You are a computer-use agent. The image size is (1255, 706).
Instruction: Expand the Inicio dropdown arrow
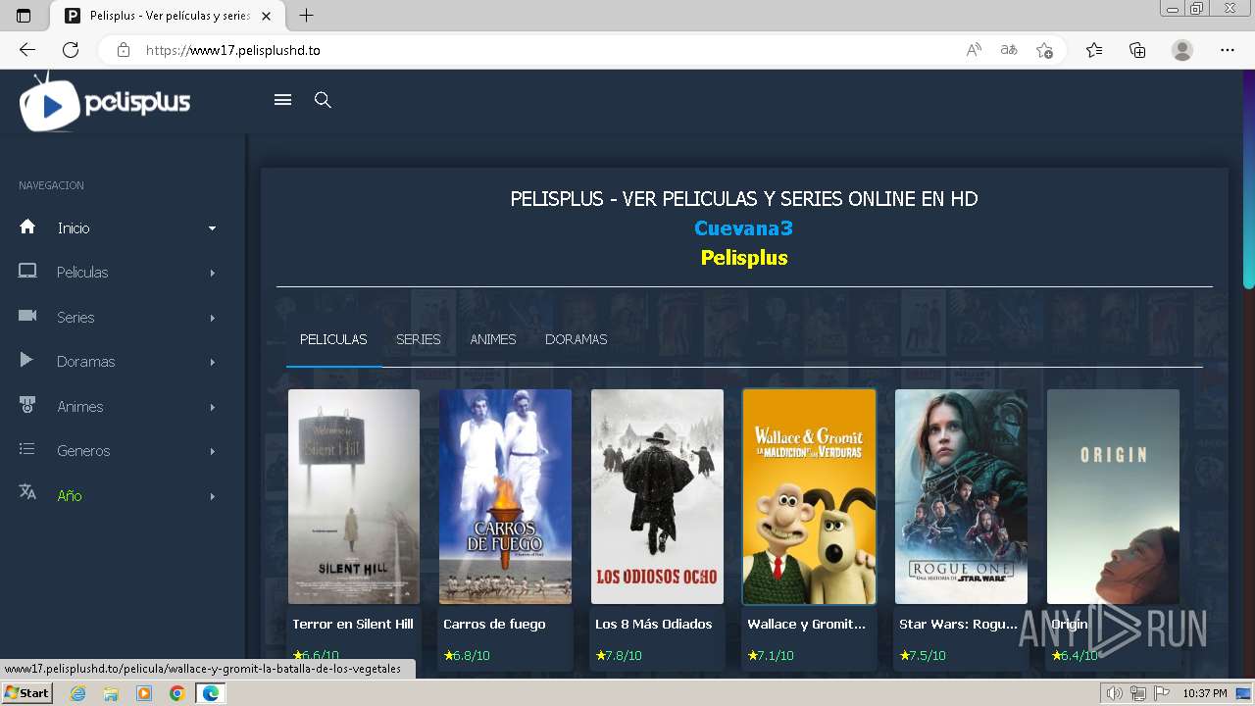pyautogui.click(x=212, y=228)
